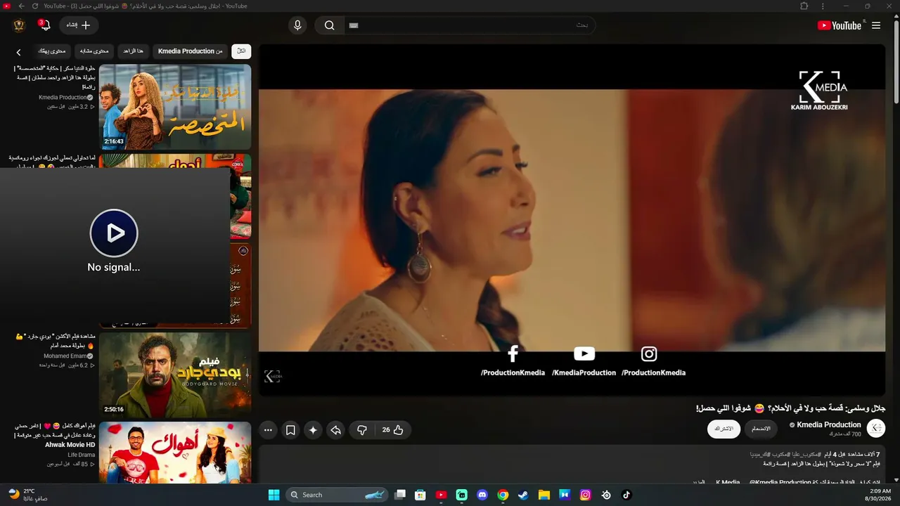Image resolution: width=900 pixels, height=506 pixels.
Task: Click the '700 ألف مشترك' subscriber count
Action: [846, 434]
